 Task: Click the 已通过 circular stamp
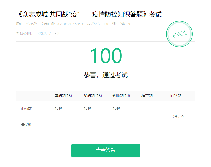(179, 35)
